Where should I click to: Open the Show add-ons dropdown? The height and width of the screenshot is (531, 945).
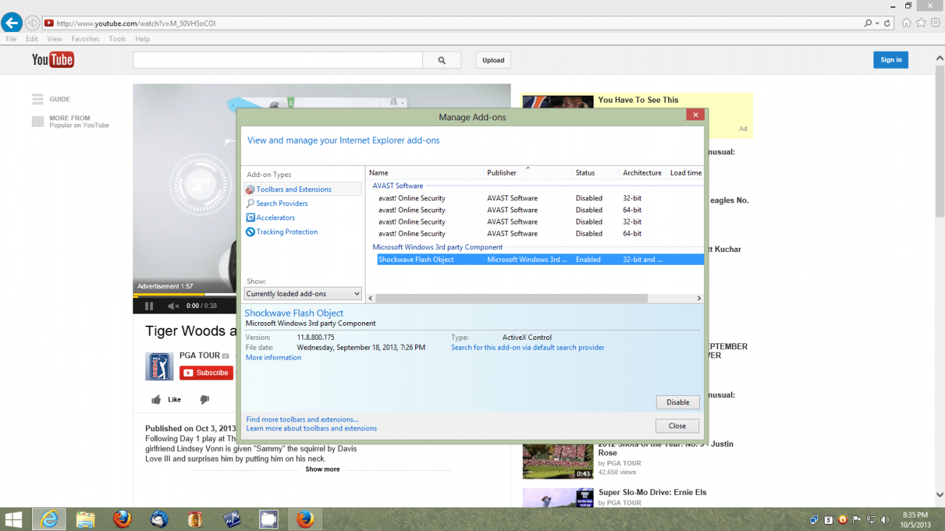pos(302,293)
